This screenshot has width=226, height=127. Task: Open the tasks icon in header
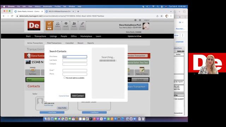pyautogui.click(x=49, y=25)
